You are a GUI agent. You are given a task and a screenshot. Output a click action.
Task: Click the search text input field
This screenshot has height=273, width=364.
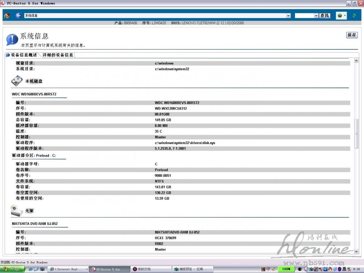(x=304, y=15)
